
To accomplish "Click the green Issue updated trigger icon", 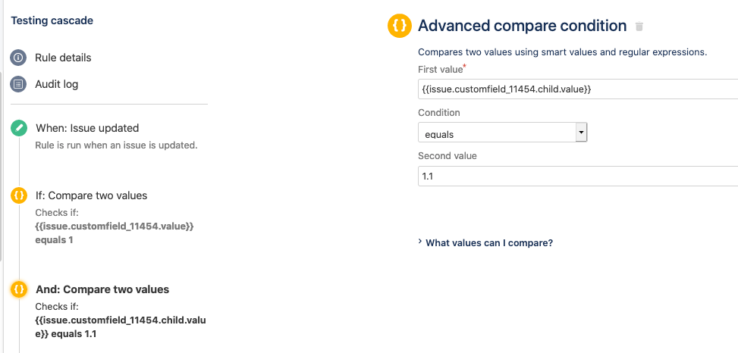I will [x=19, y=128].
